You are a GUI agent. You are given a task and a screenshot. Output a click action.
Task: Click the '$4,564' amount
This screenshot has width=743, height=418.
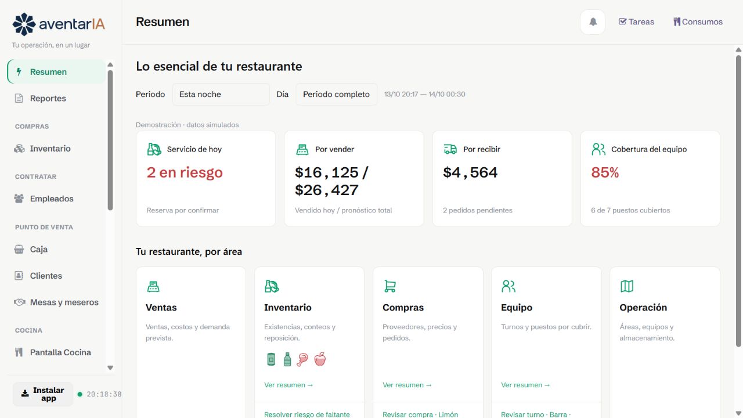[x=470, y=172]
